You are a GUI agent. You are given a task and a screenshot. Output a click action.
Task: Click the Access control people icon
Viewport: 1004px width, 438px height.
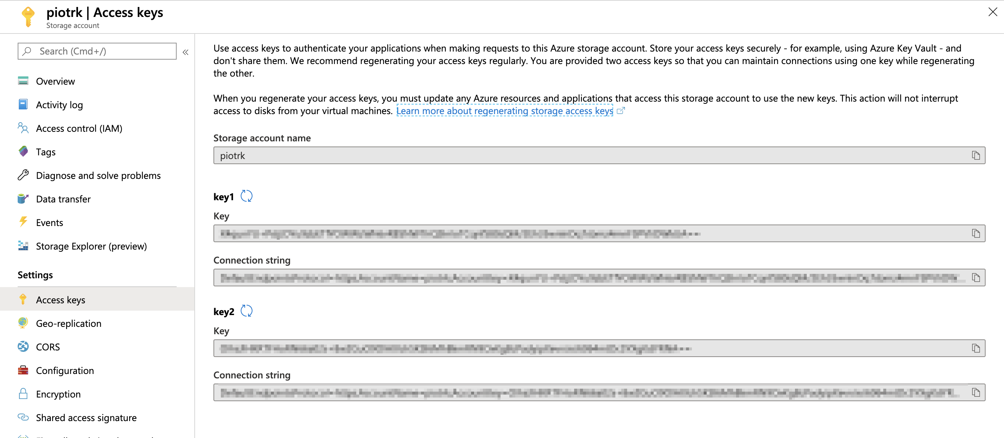click(23, 128)
